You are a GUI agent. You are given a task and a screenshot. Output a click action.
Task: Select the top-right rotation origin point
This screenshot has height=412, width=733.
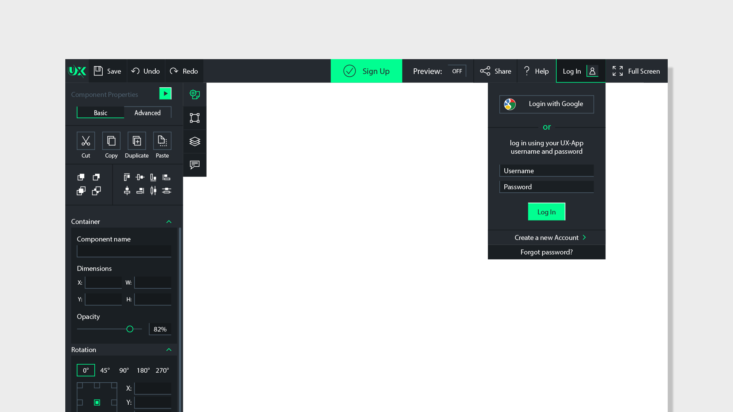(114, 385)
